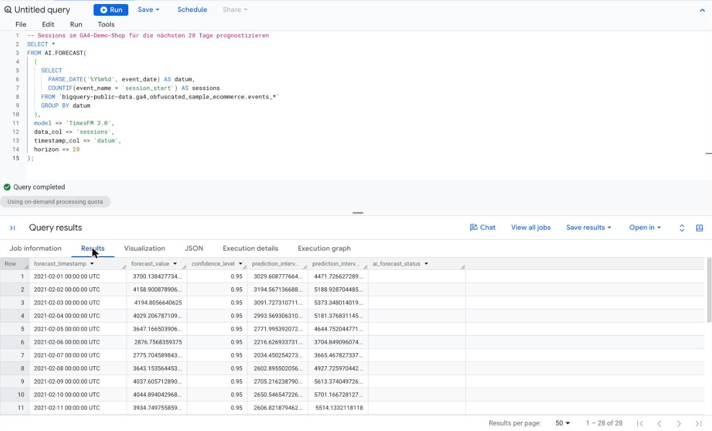Collapse the Query results panel arrow icon

[x=12, y=228]
